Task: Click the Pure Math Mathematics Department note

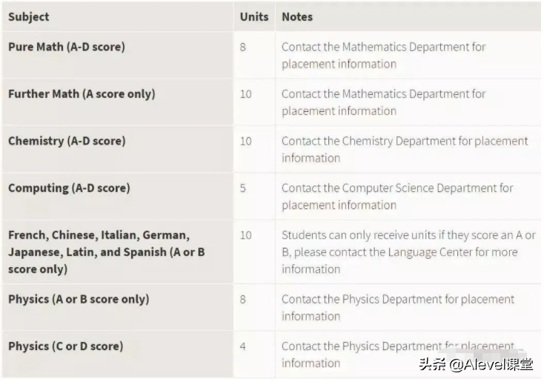Action: [383, 55]
